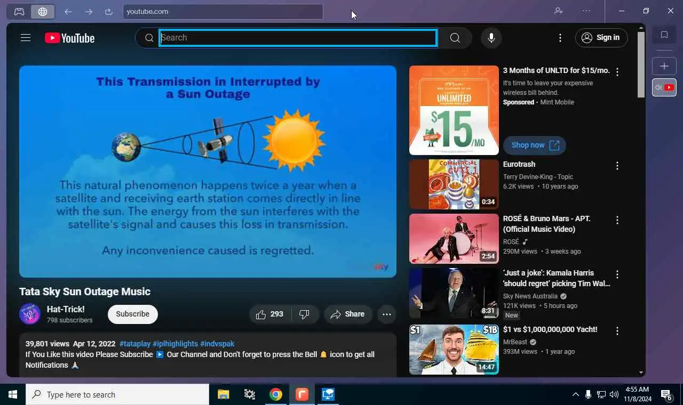Image resolution: width=683 pixels, height=405 pixels.
Task: Click 'Terry Devine-King - Topic' channel name
Action: (538, 177)
